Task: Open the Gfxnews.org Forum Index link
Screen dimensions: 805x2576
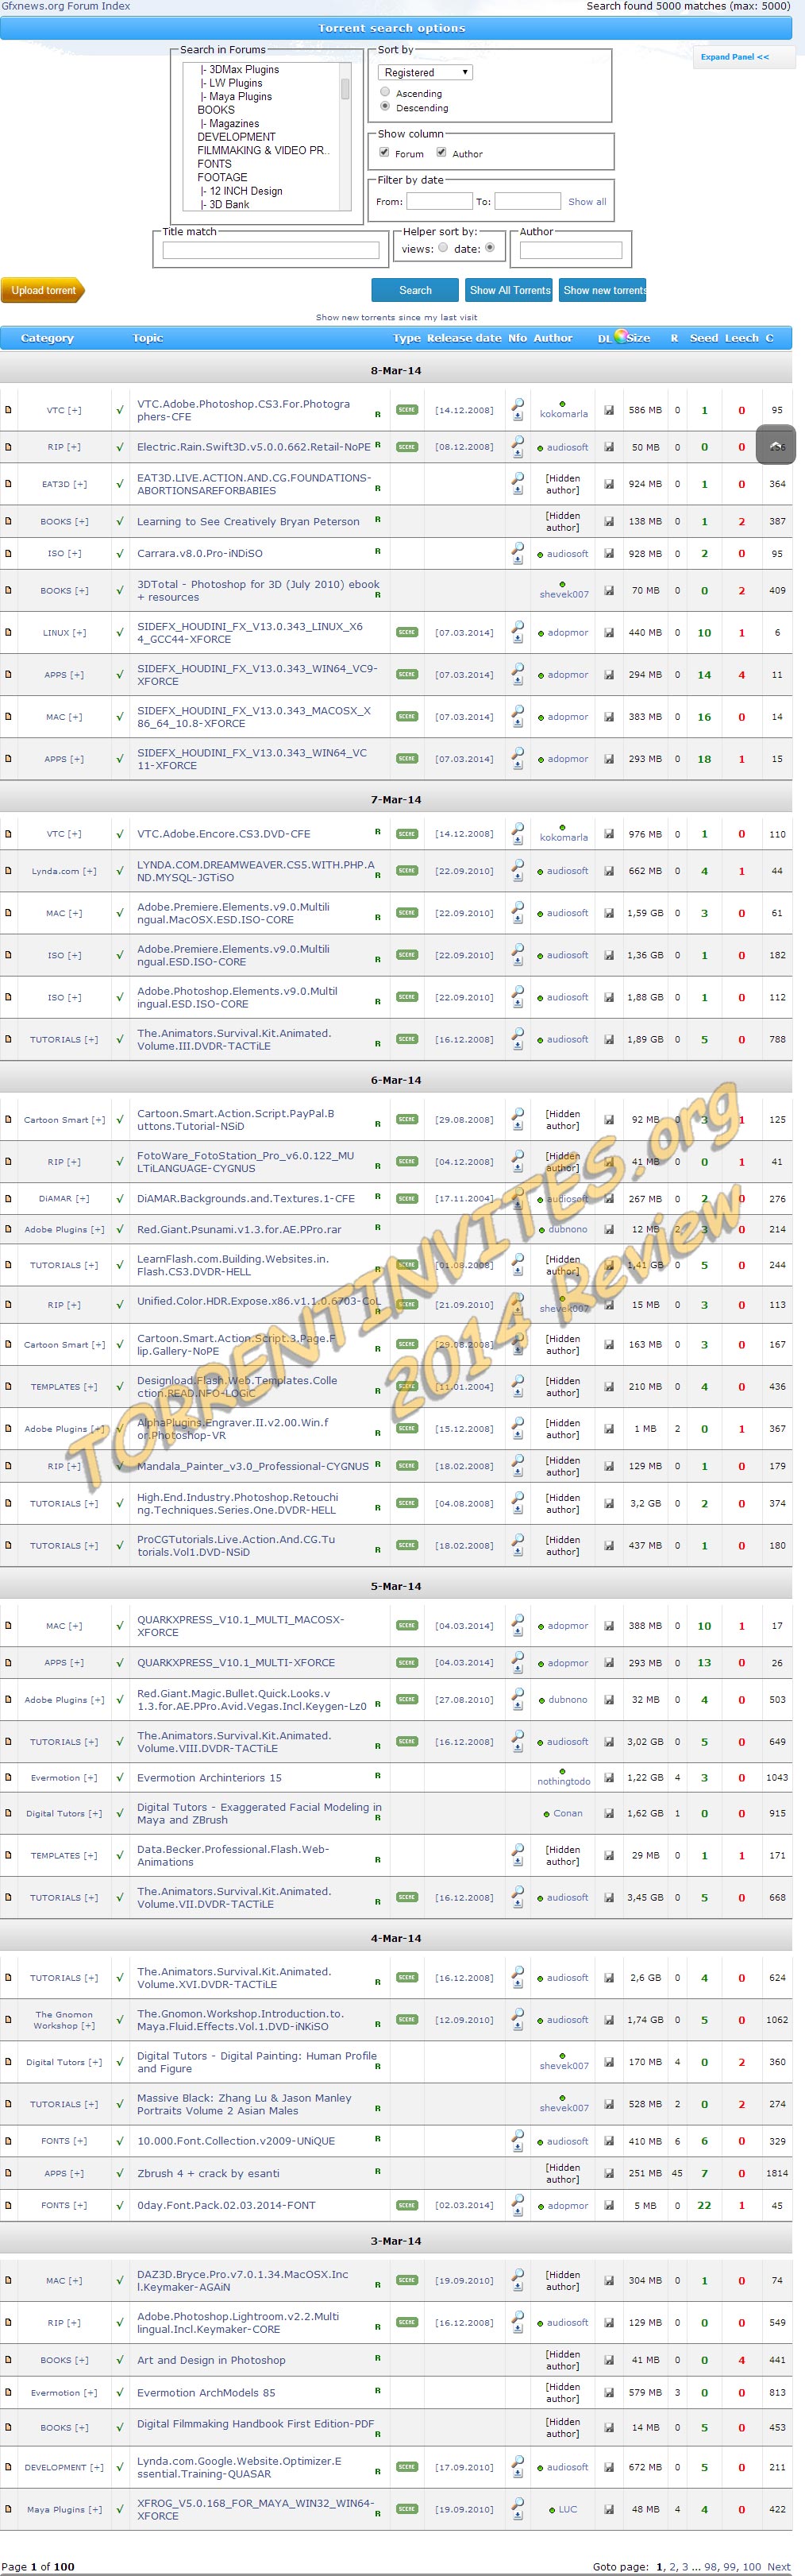Action: 66,6
